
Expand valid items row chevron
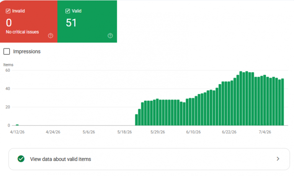click(278, 159)
